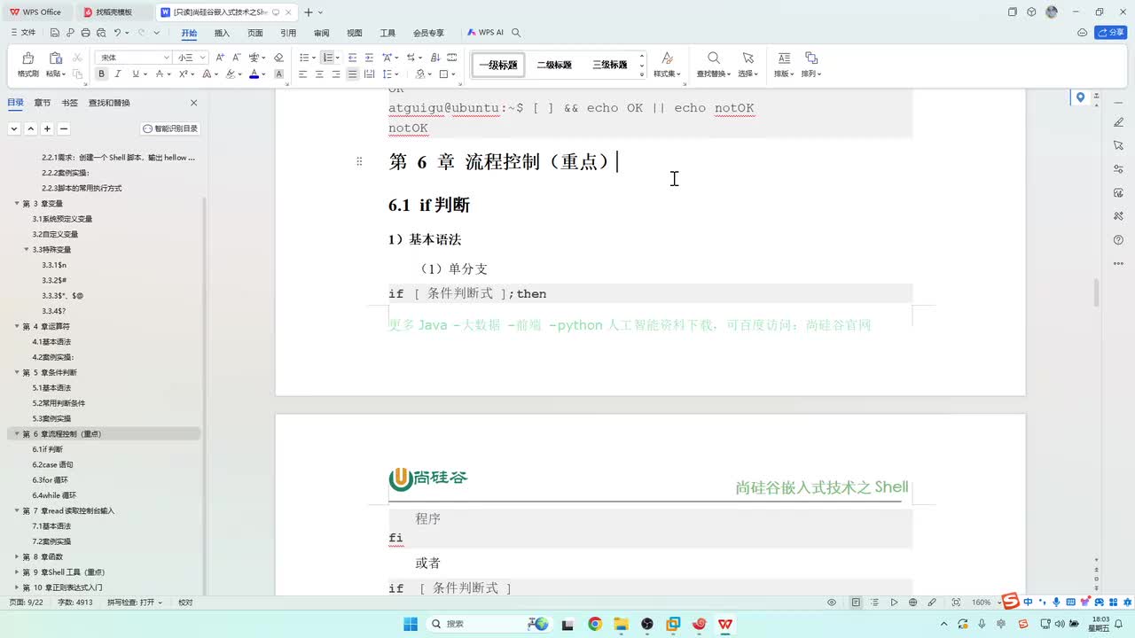The width and height of the screenshot is (1135, 638).
Task: Click the Select (选择) cursor tool
Action: tap(748, 64)
